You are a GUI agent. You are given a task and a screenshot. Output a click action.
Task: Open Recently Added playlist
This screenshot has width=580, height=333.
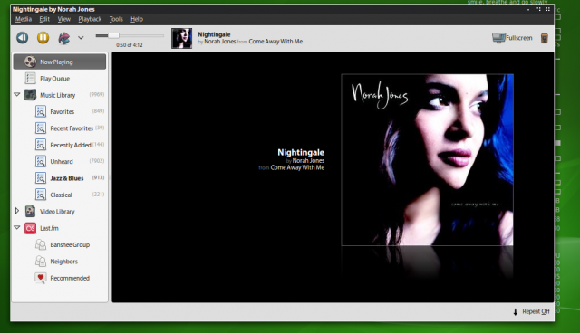tap(71, 145)
